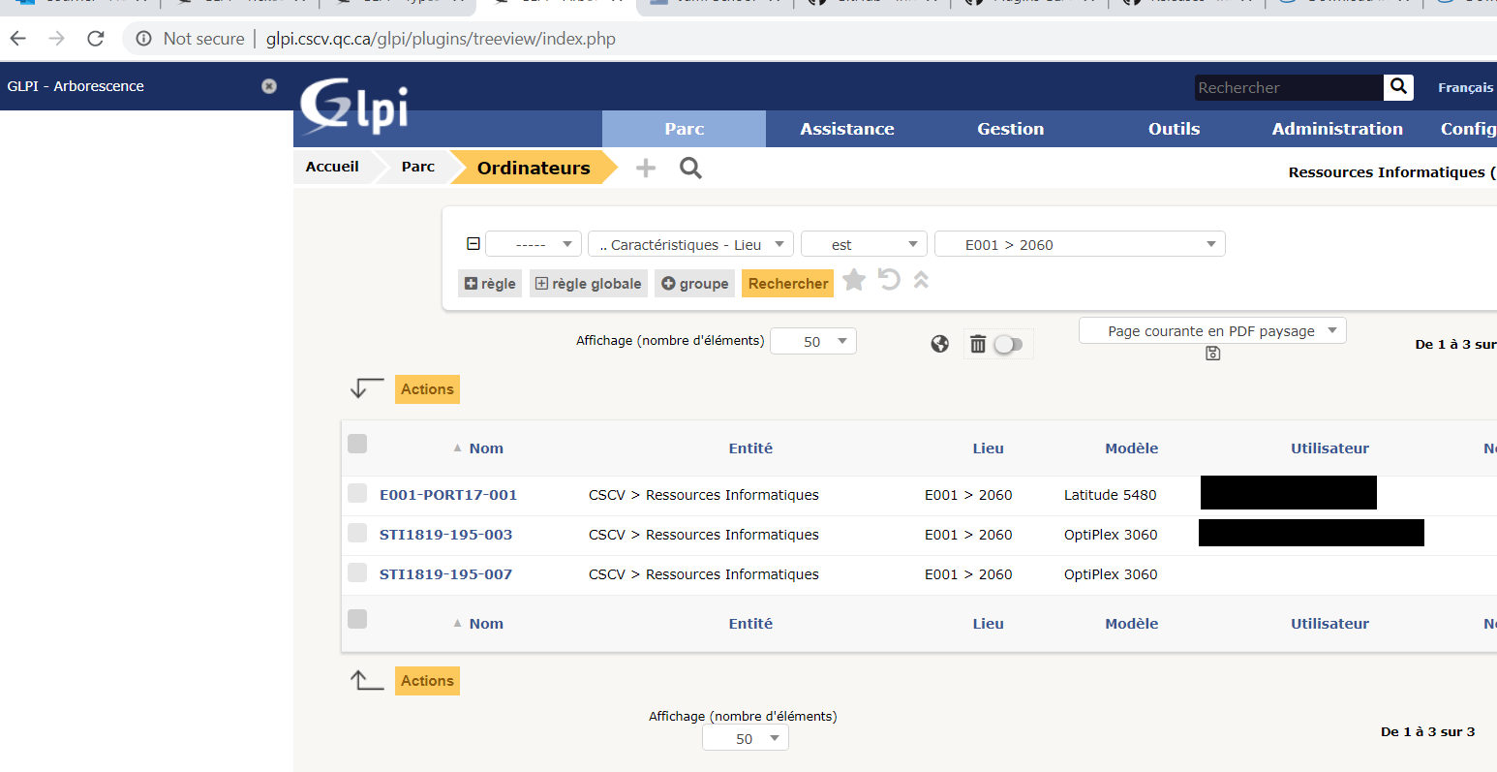Click the globe icon above the results table
Screen dimensions: 1497x772
click(938, 342)
